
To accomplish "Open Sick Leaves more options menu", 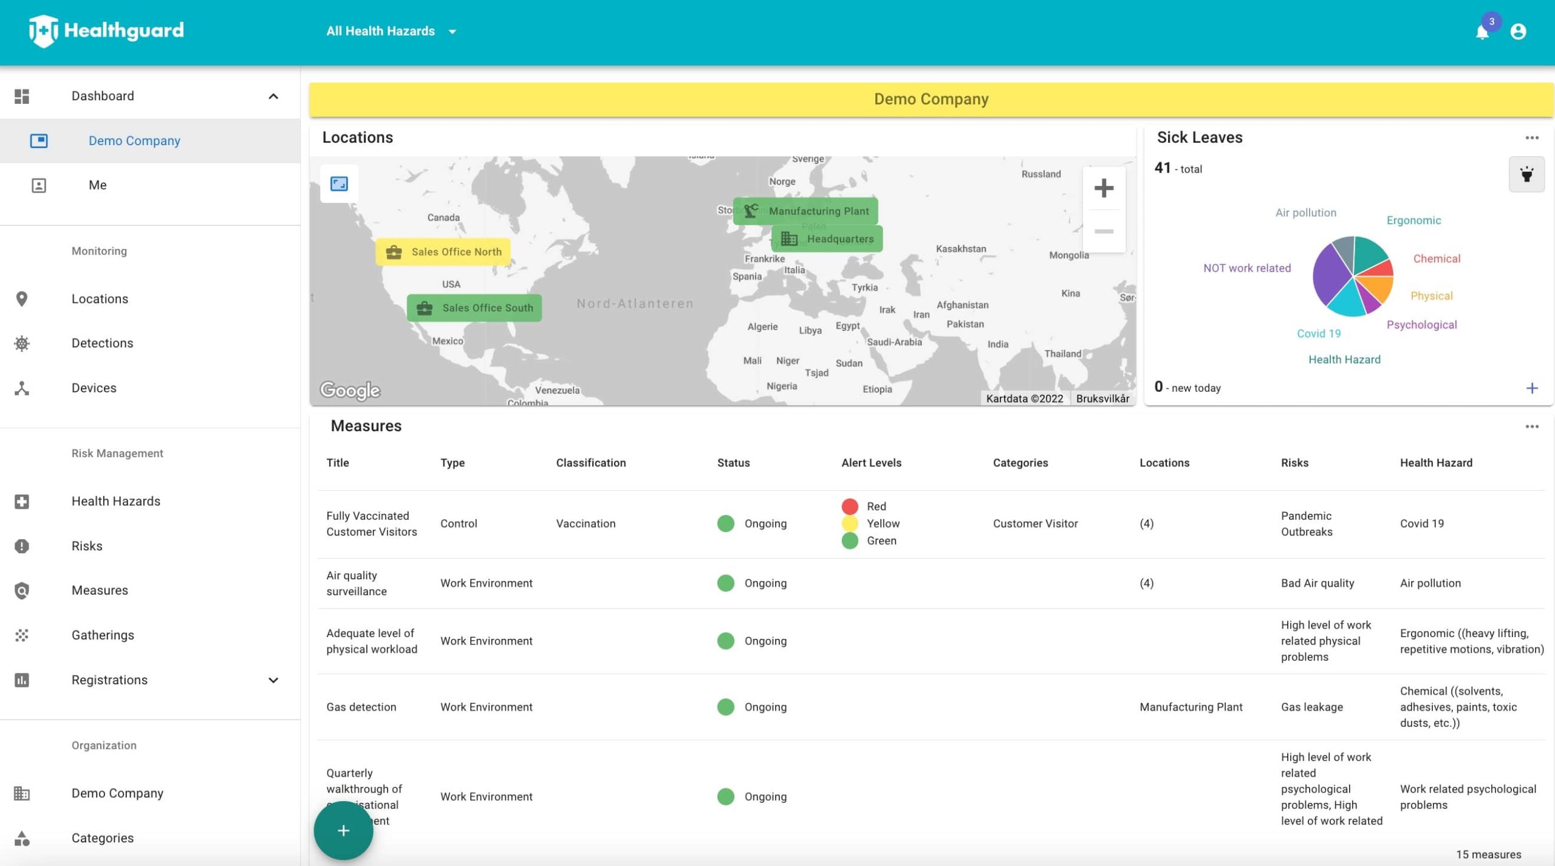I will pyautogui.click(x=1532, y=138).
